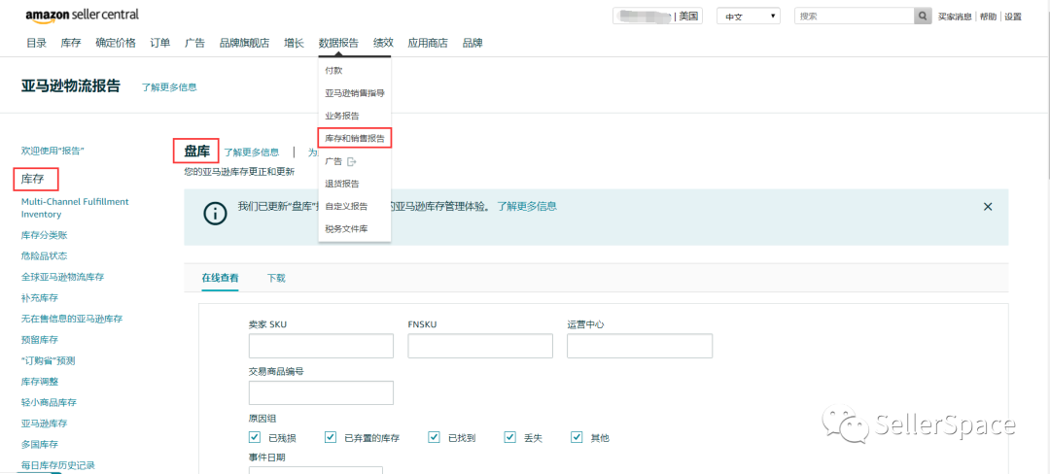Open 全球亚马逊物流库存 in the sidebar

point(63,277)
